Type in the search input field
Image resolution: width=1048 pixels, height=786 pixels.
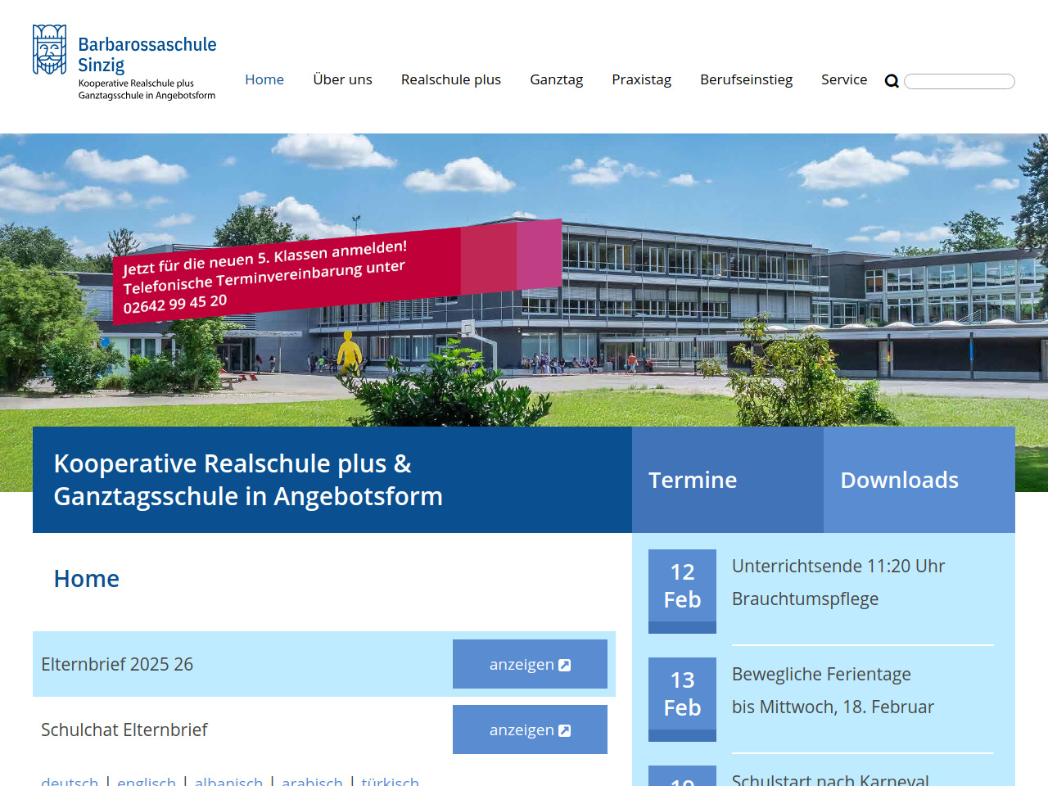(959, 81)
